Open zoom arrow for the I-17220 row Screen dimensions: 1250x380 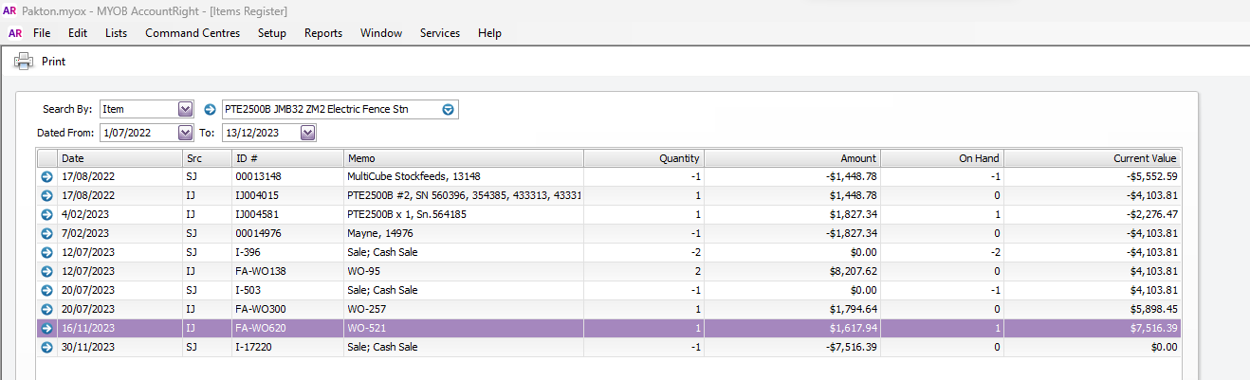(46, 347)
